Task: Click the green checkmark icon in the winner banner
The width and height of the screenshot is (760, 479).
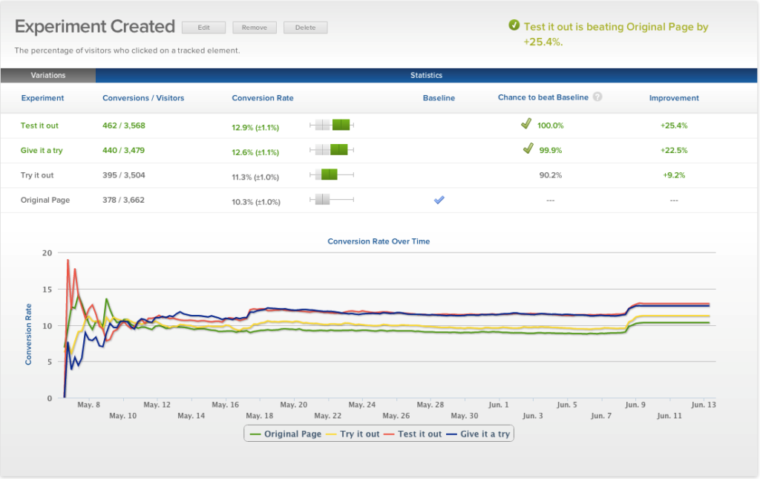Action: (514, 26)
